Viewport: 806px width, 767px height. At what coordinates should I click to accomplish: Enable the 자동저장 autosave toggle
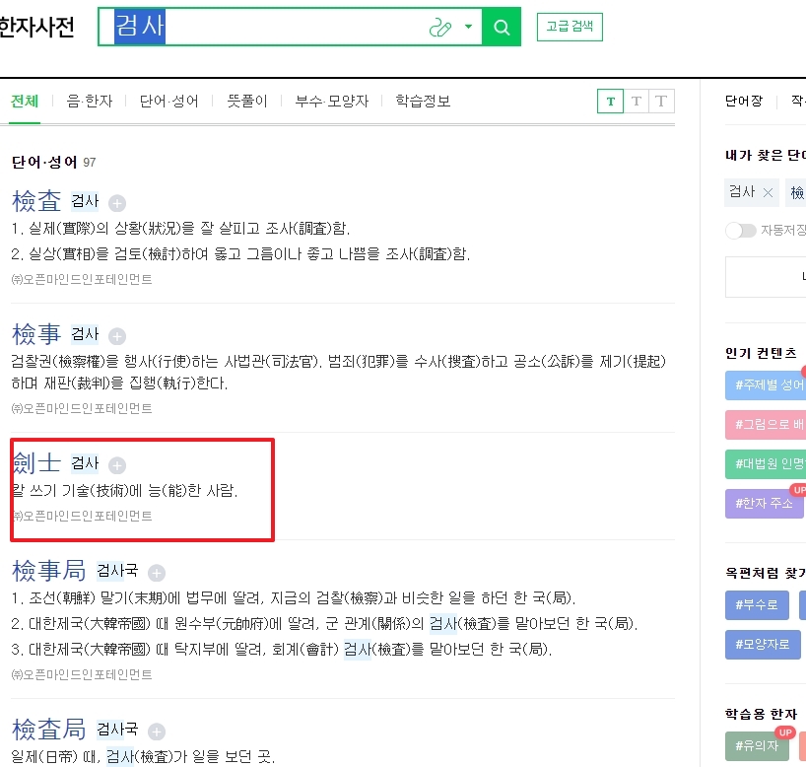tap(740, 229)
